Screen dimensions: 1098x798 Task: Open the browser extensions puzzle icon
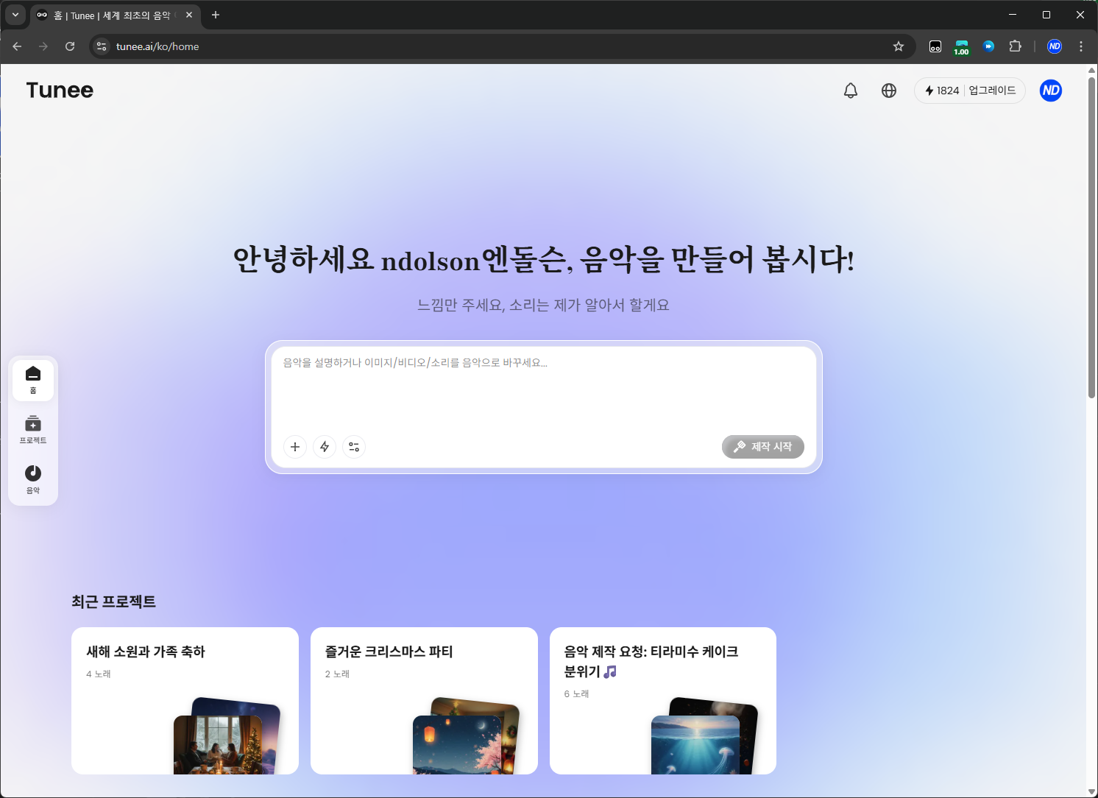click(1016, 46)
